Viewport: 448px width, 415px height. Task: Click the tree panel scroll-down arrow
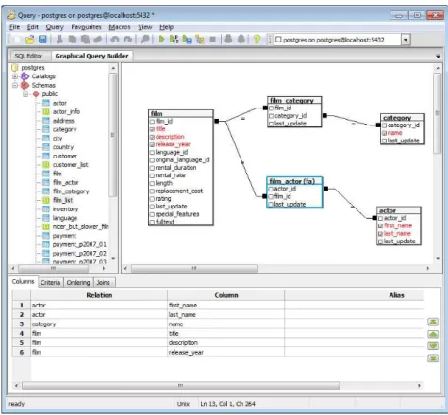point(113,259)
